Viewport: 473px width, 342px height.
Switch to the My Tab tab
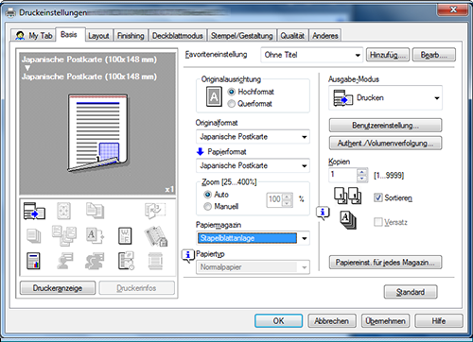34,36
